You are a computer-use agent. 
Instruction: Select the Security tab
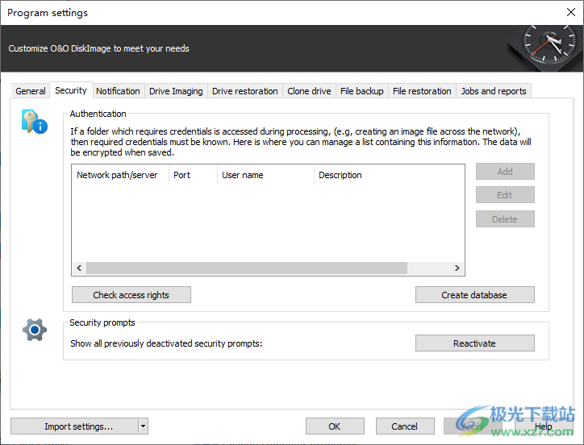(x=71, y=90)
